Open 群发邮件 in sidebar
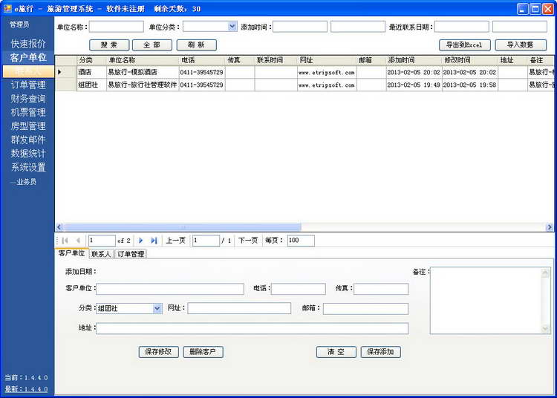557x398 pixels. click(28, 140)
